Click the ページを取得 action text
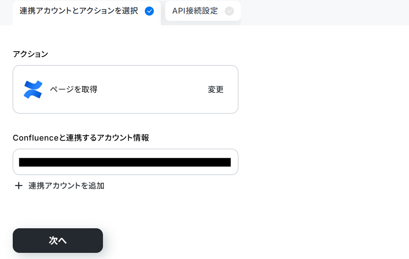The width and height of the screenshot is (409, 259). point(74,89)
